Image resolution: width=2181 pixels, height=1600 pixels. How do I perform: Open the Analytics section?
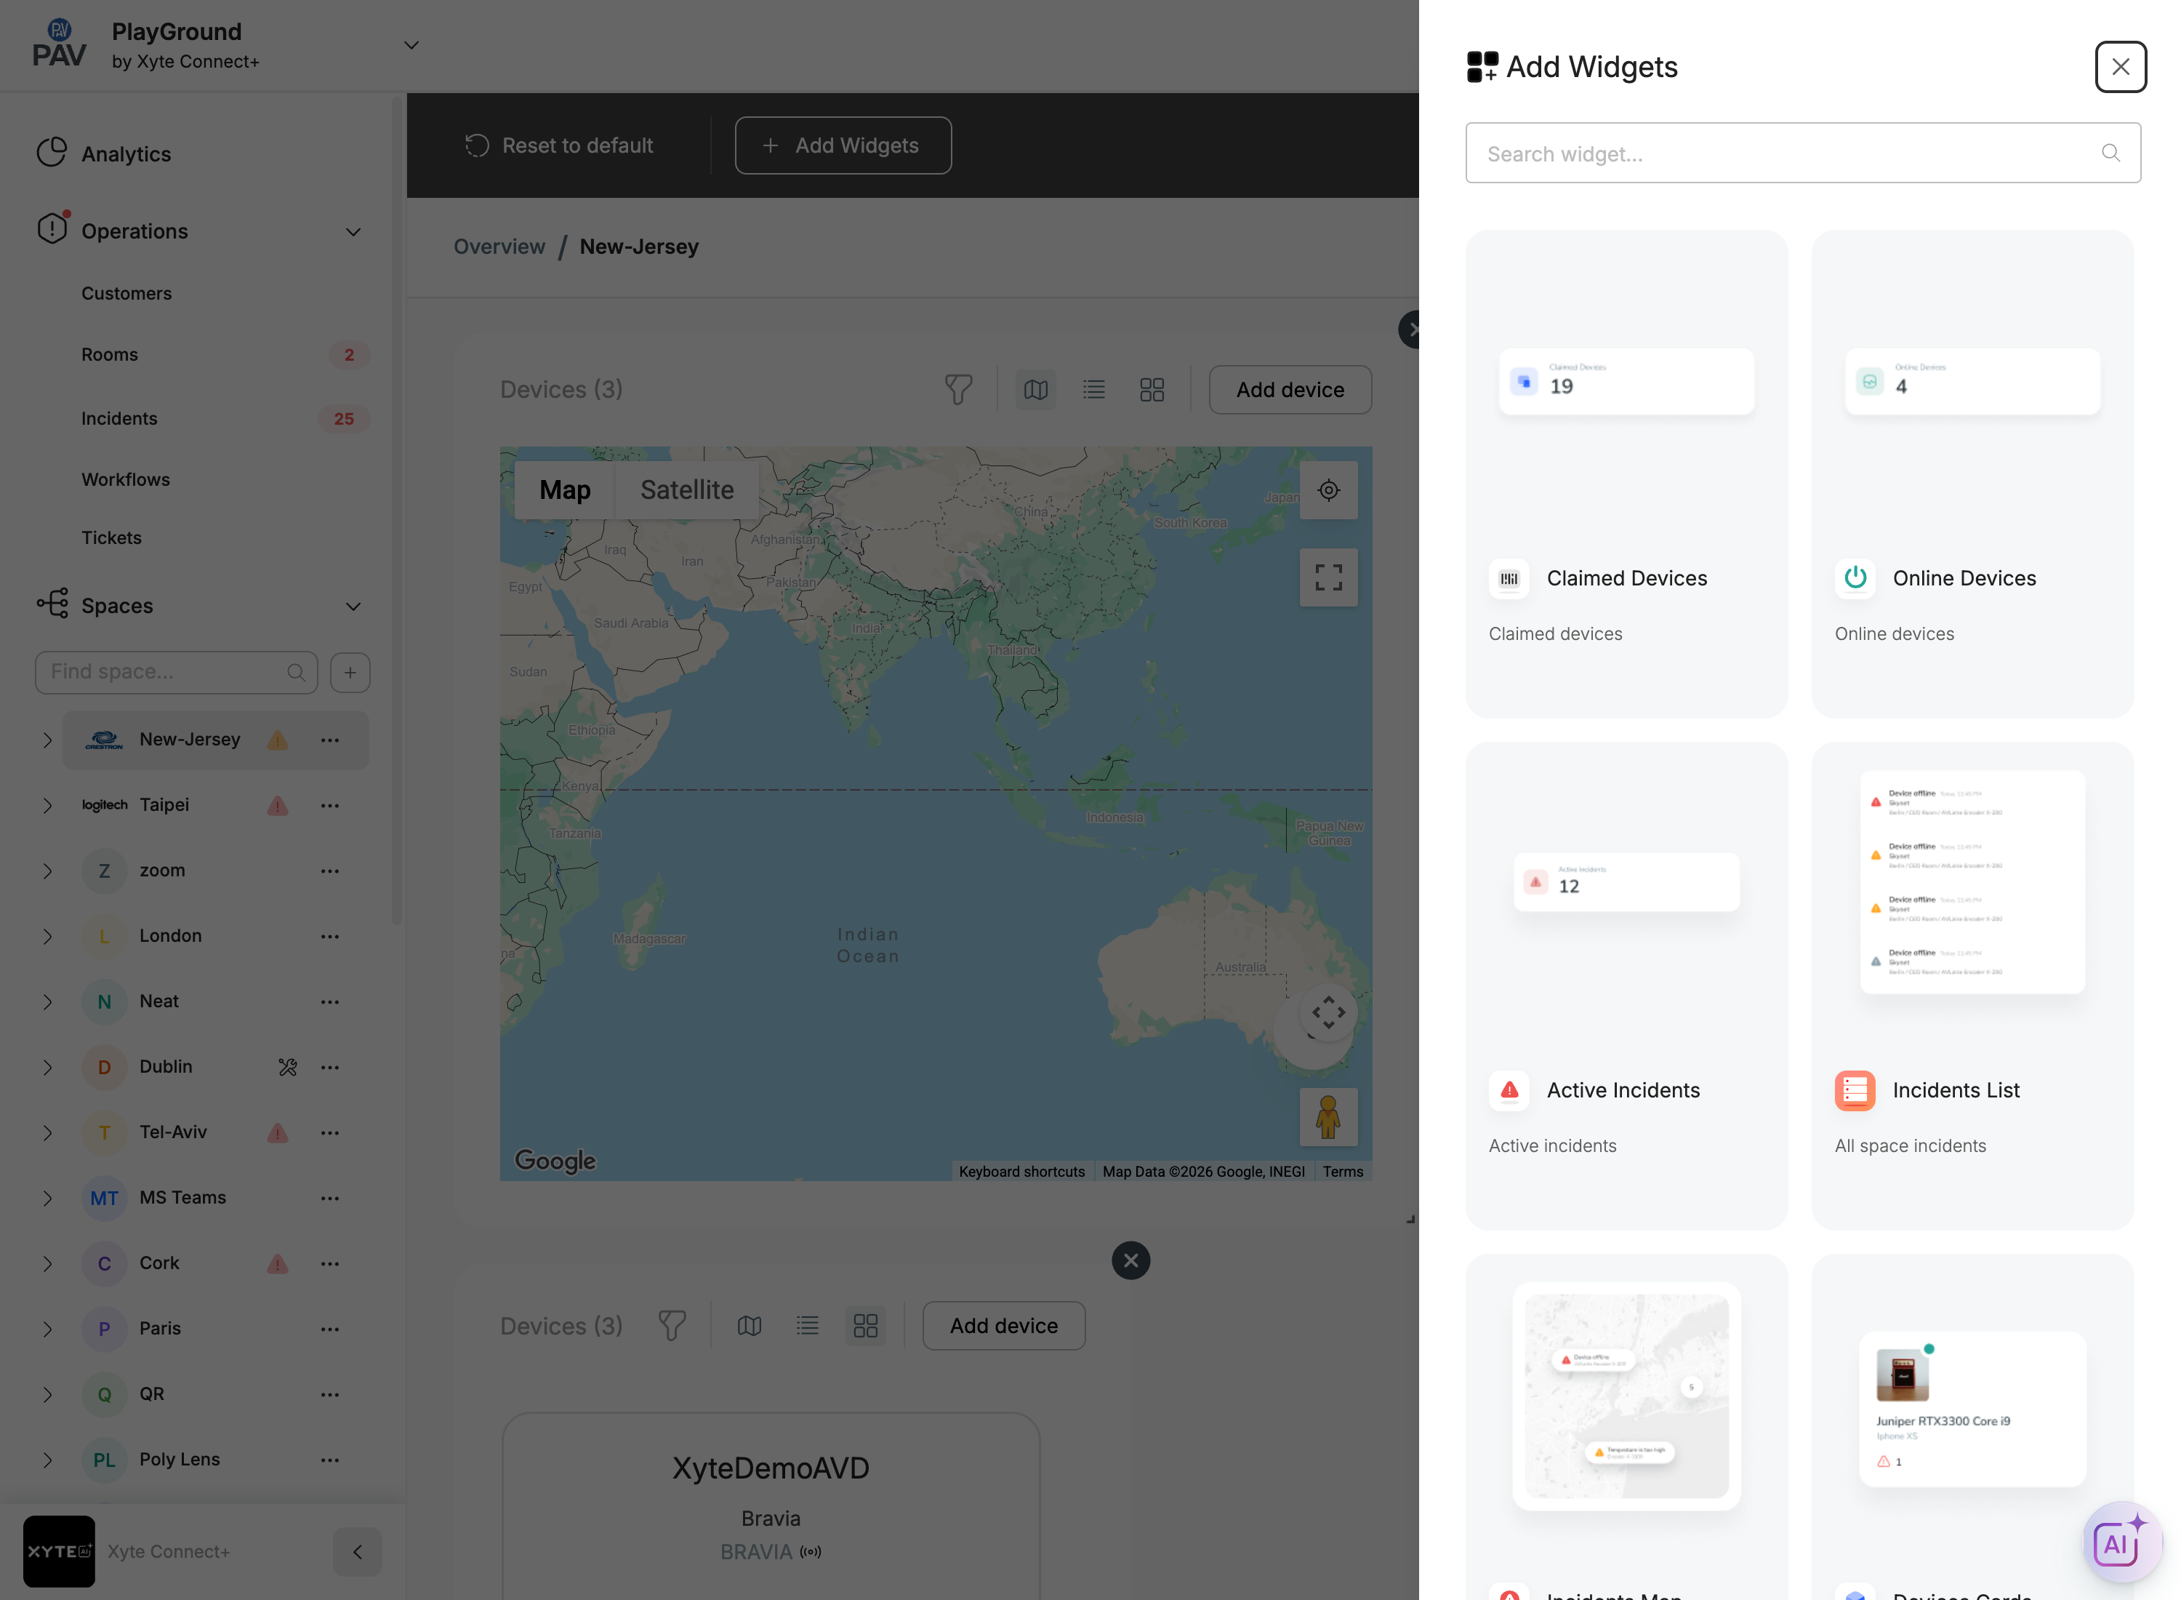pos(126,154)
